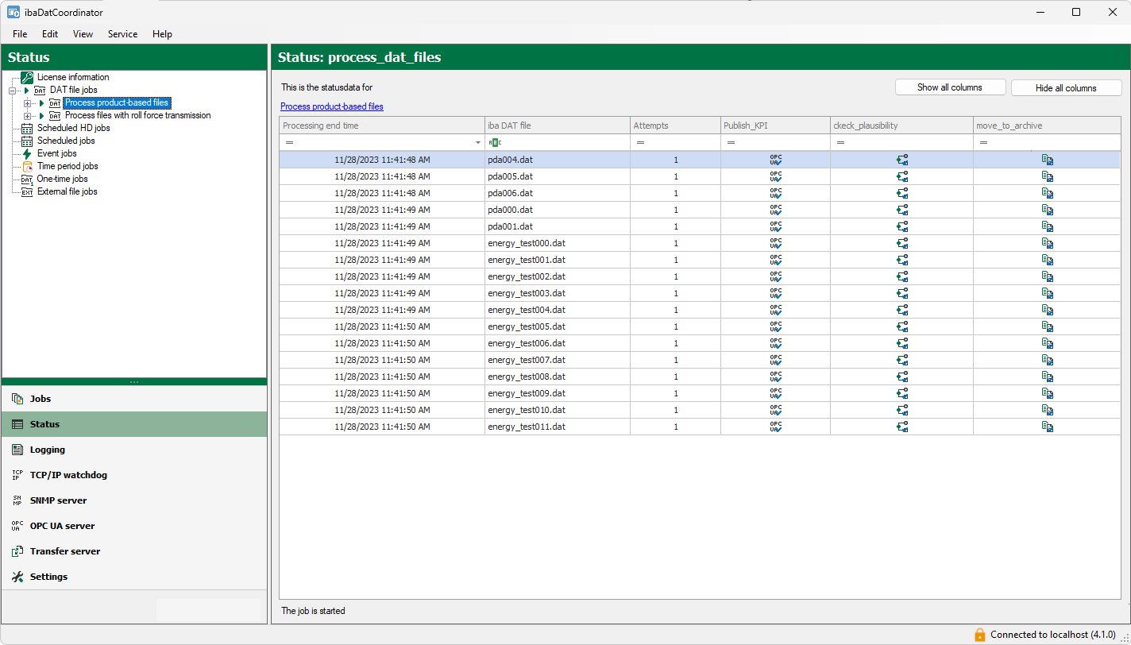Click the move_to_archive filter field

(x=1048, y=143)
